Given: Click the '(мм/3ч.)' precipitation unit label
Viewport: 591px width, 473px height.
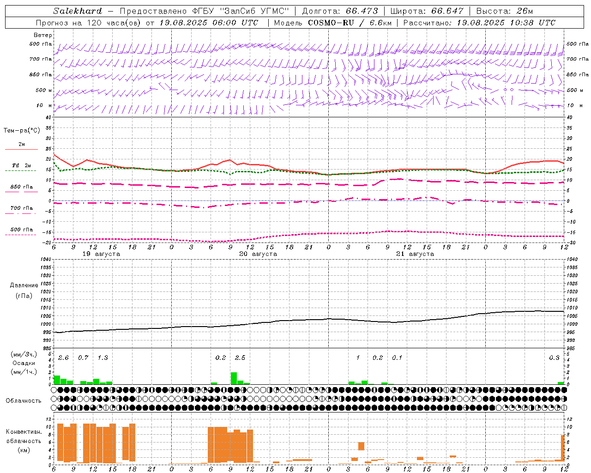Looking at the screenshot, I should [24, 354].
